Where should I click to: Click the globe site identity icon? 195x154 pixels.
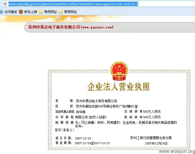tap(5, 4)
